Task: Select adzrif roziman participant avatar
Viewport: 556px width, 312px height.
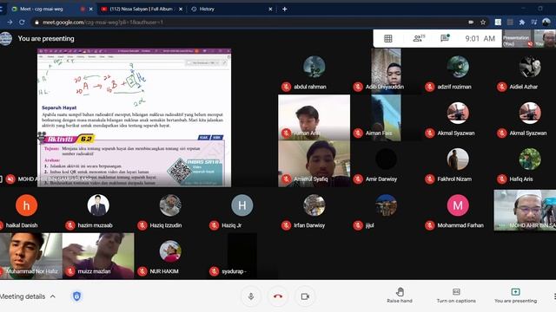Action: pyautogui.click(x=458, y=67)
